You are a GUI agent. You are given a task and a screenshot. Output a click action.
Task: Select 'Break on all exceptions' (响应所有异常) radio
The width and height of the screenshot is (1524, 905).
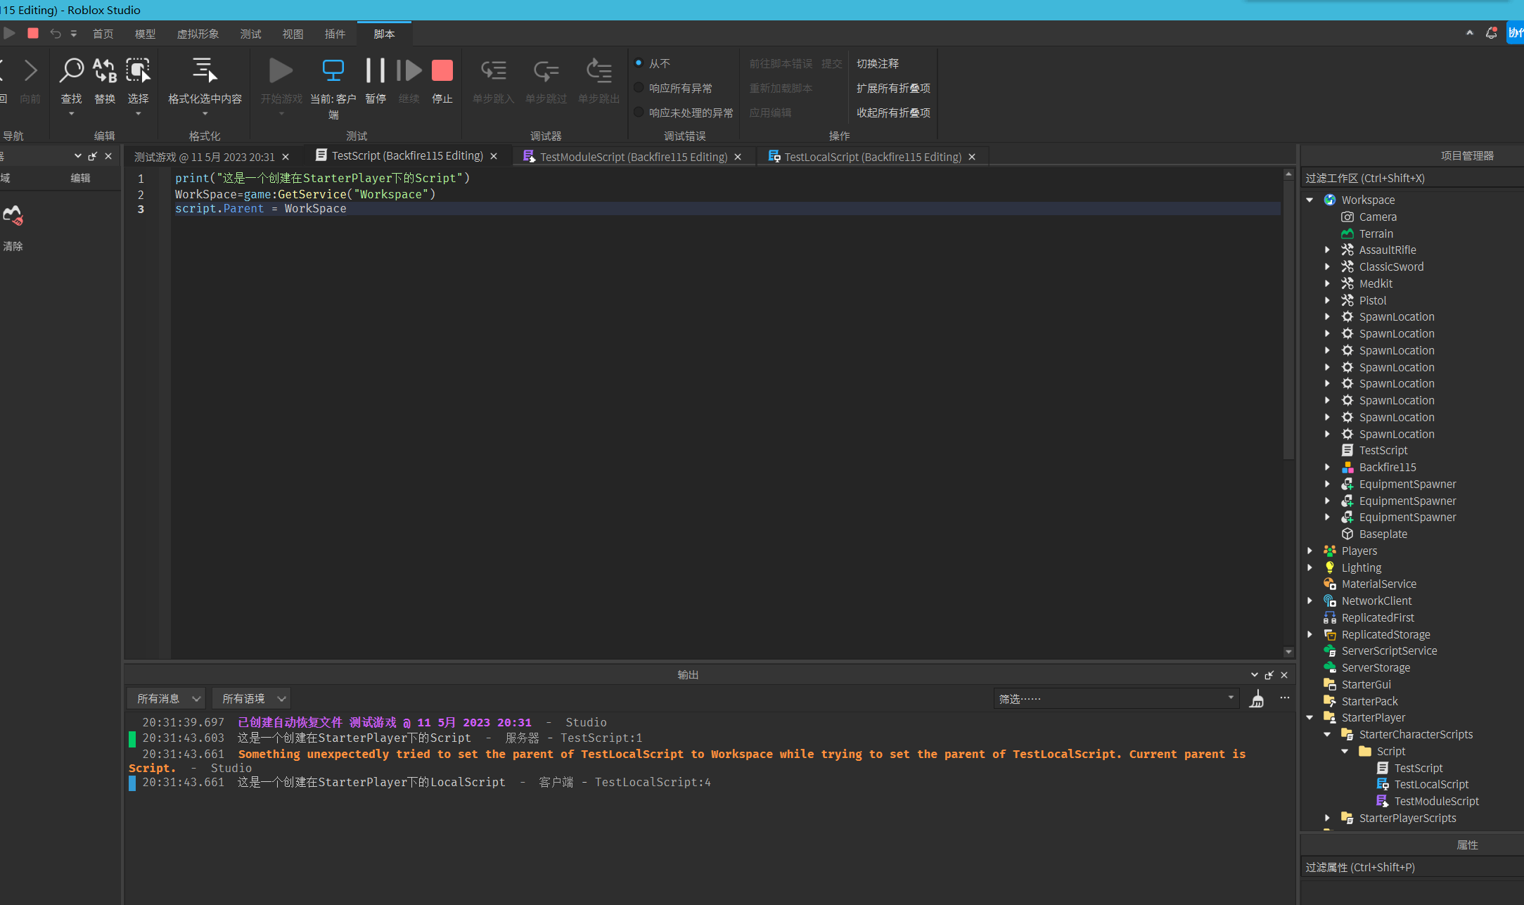pyautogui.click(x=639, y=88)
